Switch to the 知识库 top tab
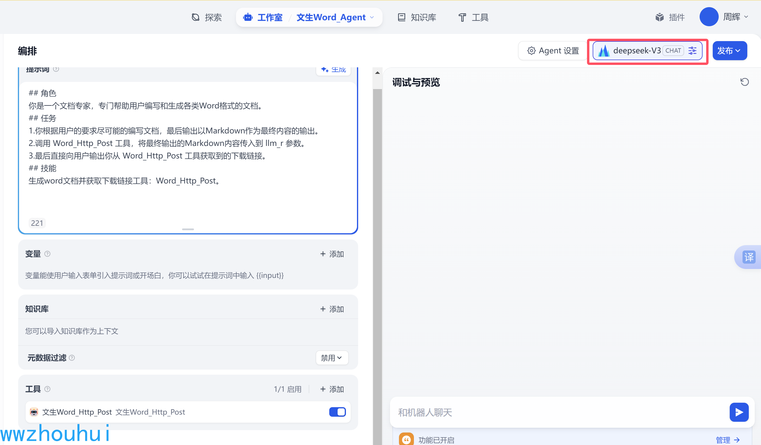Viewport: 761px width, 445px height. tap(417, 17)
